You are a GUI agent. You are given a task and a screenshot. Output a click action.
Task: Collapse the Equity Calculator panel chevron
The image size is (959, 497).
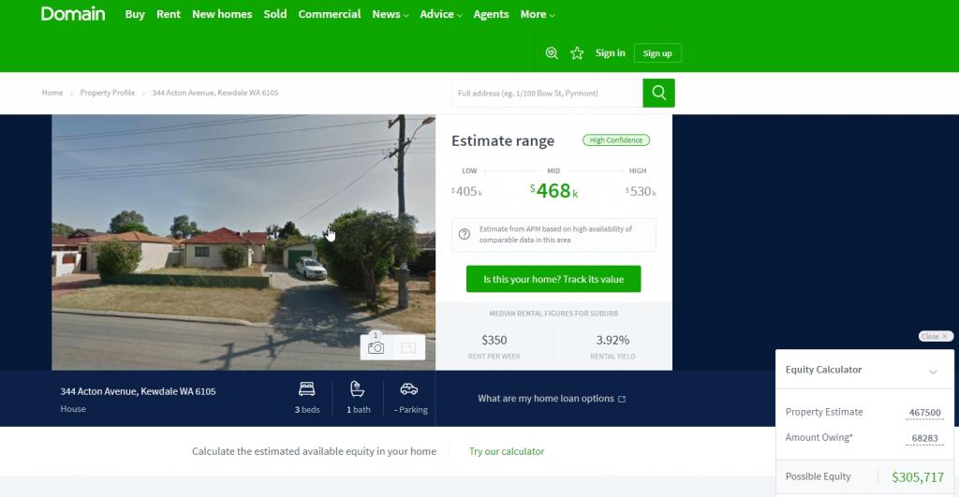tap(933, 372)
